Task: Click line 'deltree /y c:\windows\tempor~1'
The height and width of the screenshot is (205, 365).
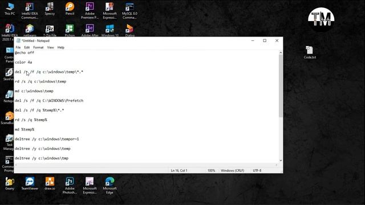Action: (47, 139)
